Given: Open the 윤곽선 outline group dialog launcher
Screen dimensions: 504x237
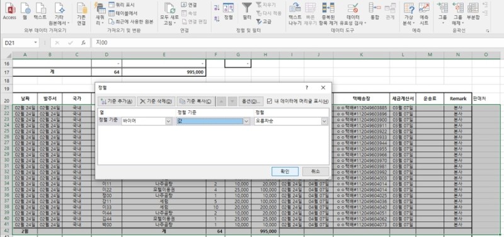Looking at the screenshot, I should click(x=488, y=31).
